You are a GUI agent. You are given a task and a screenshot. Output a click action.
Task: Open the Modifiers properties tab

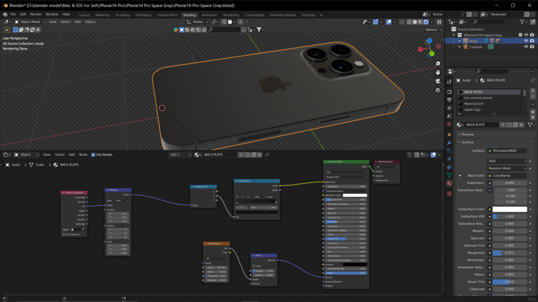click(x=449, y=143)
